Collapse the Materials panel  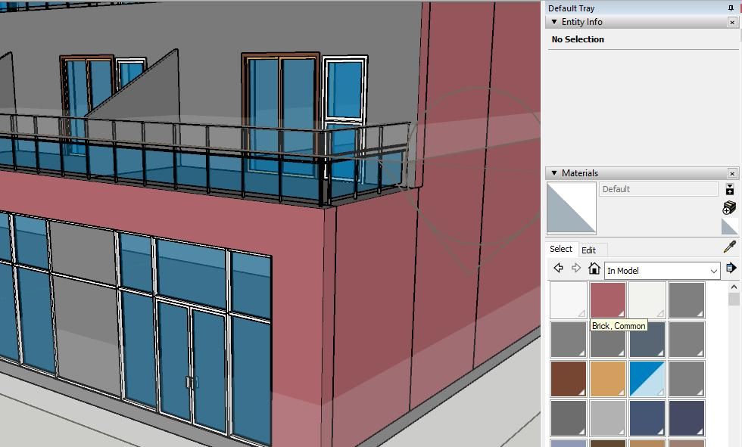coord(553,172)
